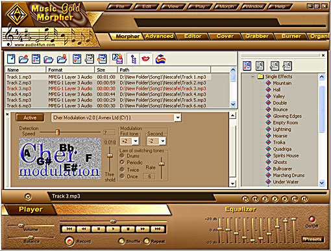The height and width of the screenshot is (251, 331).
Task: Click the gray document icon with left arrow
Action: [89, 59]
